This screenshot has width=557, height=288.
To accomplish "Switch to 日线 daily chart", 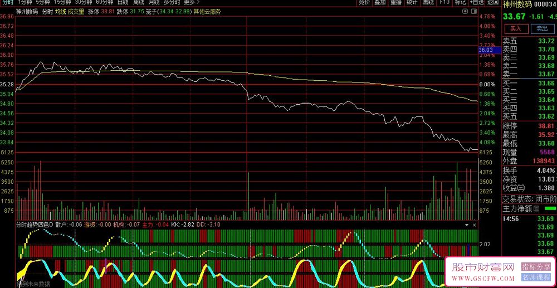I will pyautogui.click(x=123, y=2).
